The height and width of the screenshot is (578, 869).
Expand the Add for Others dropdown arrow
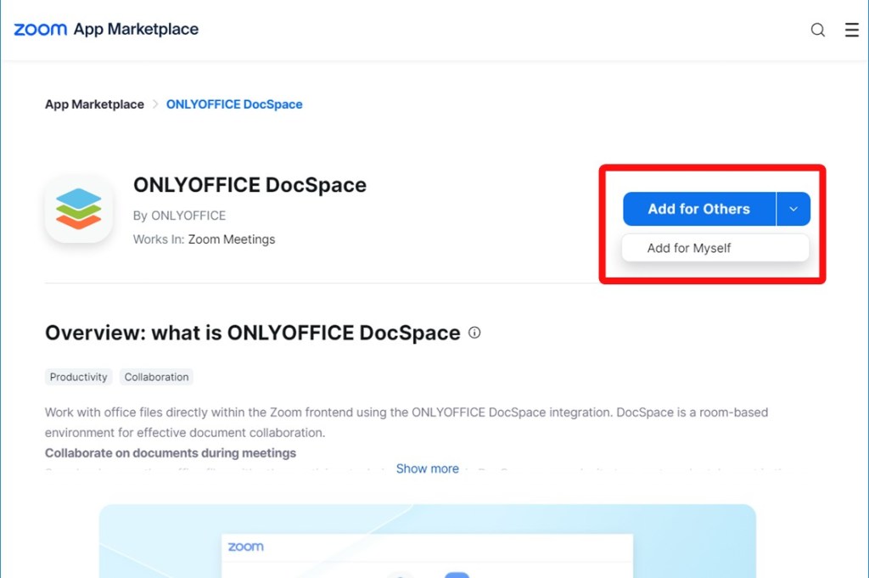(793, 209)
